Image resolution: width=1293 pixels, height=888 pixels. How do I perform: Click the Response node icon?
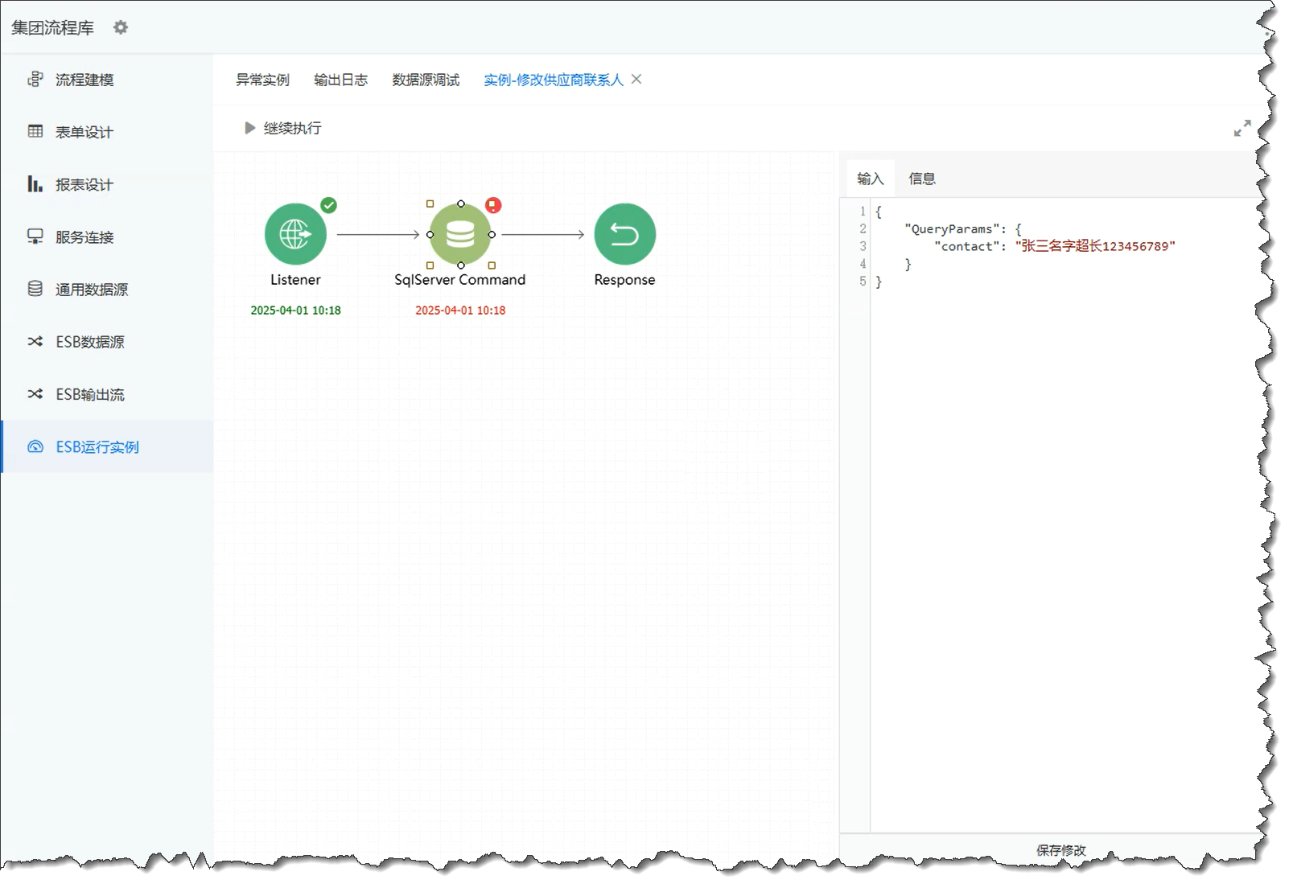pyautogui.click(x=624, y=234)
